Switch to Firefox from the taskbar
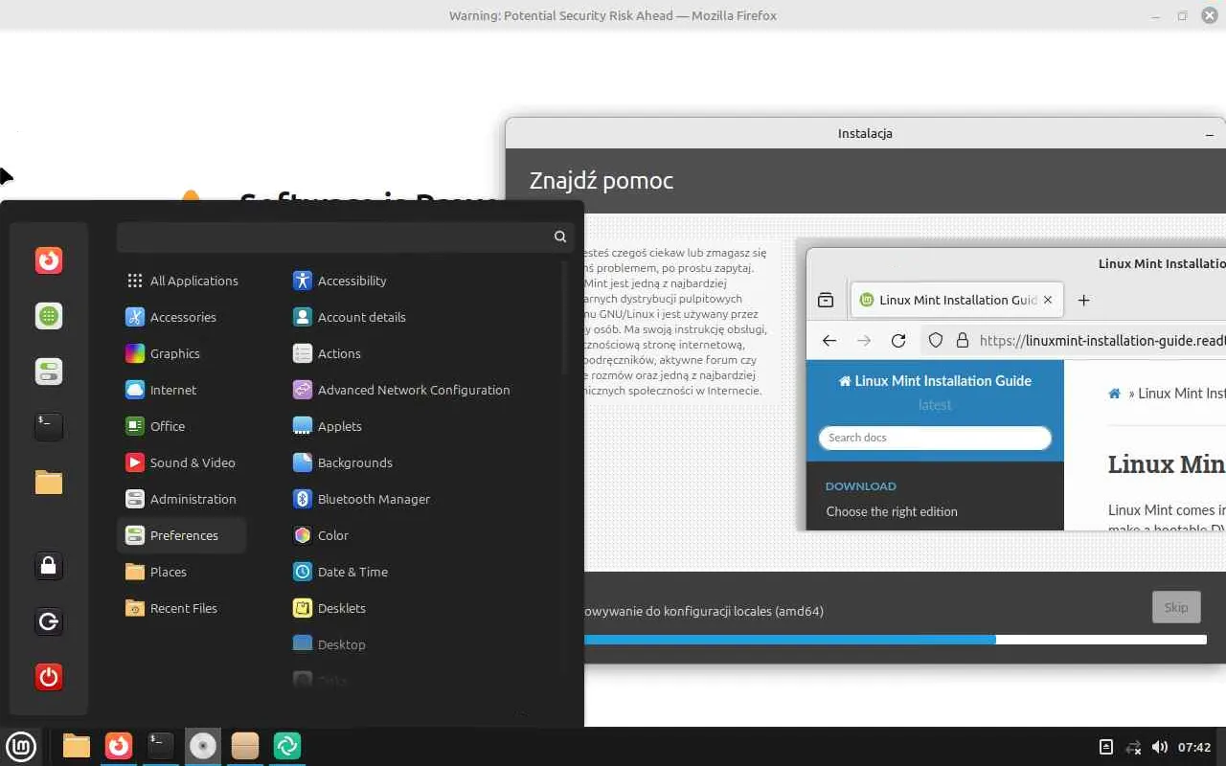This screenshot has height=766, width=1226. click(119, 746)
